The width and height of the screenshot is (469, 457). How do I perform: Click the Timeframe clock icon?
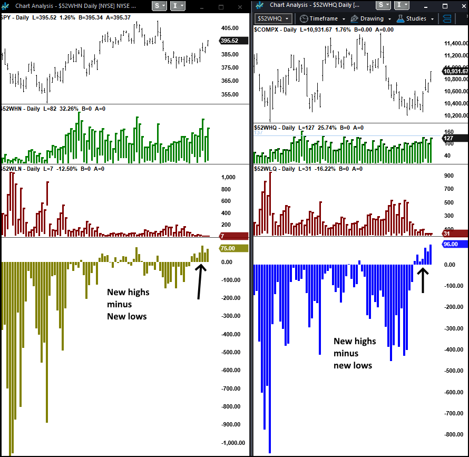(x=304, y=18)
